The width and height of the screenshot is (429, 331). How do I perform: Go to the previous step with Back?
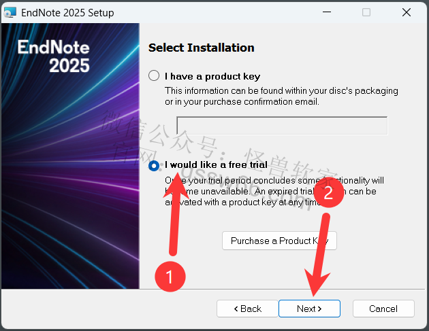click(247, 309)
